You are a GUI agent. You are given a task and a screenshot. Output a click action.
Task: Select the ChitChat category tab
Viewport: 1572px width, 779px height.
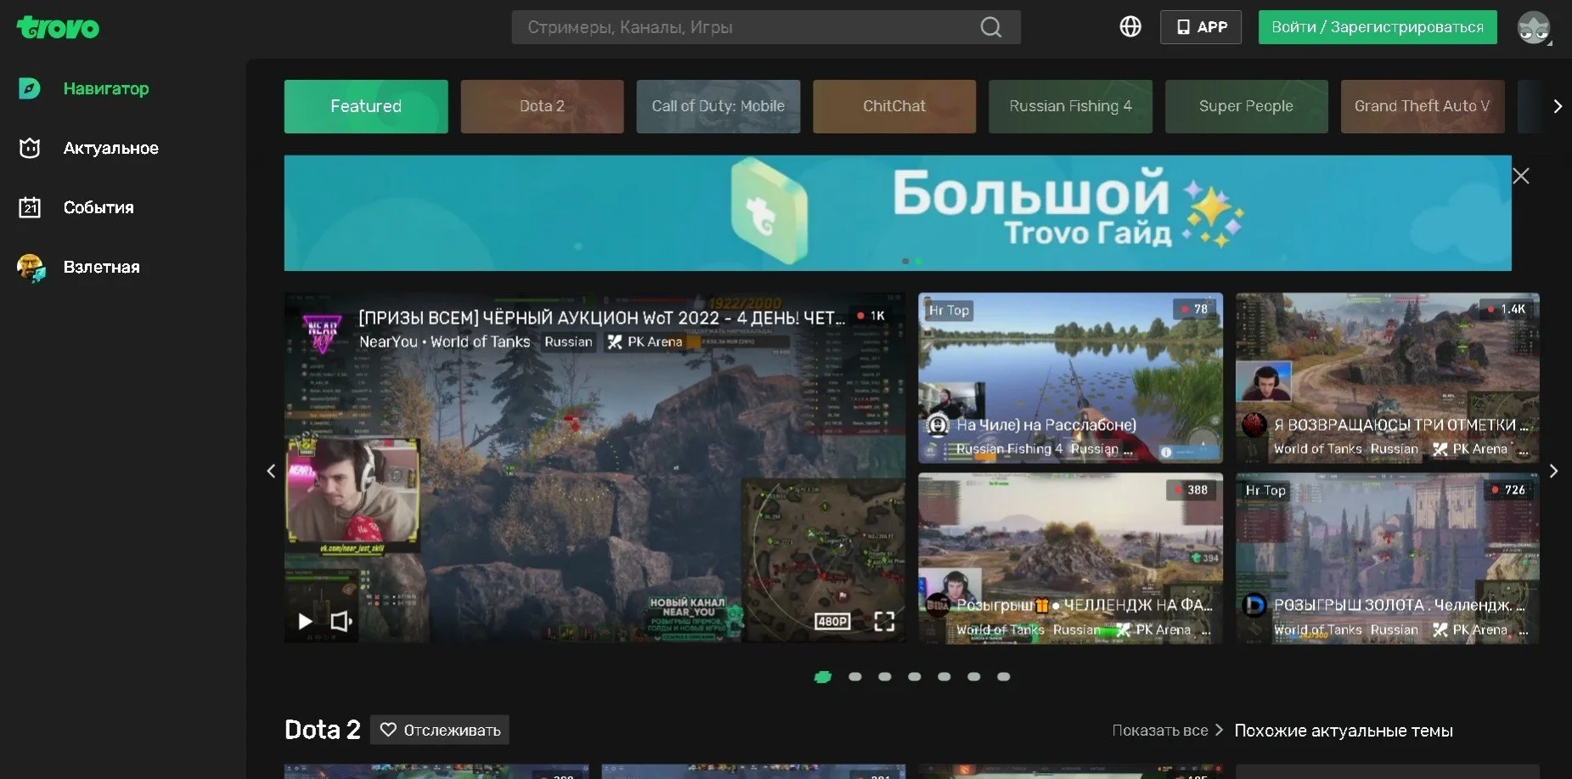click(x=894, y=106)
